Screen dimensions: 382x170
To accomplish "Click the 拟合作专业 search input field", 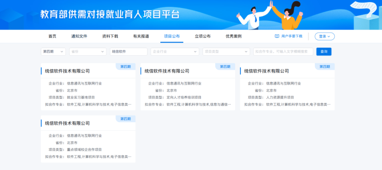I will click(283, 52).
